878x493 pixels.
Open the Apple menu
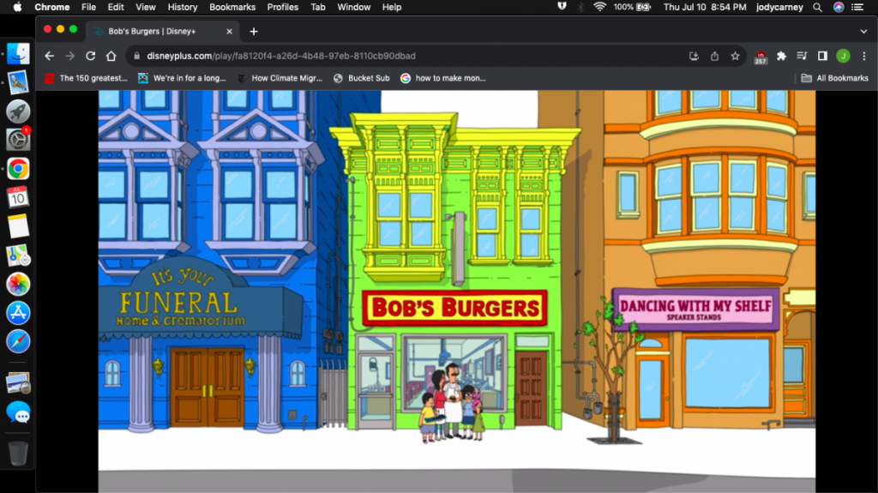(x=17, y=7)
